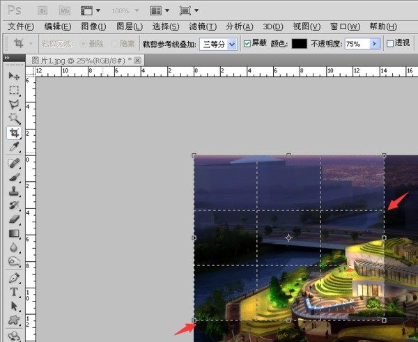418x342 pixels.
Task: Select the Rectangular Marquee tool
Action: [14, 90]
